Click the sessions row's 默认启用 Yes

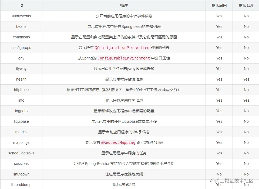coord(219,164)
